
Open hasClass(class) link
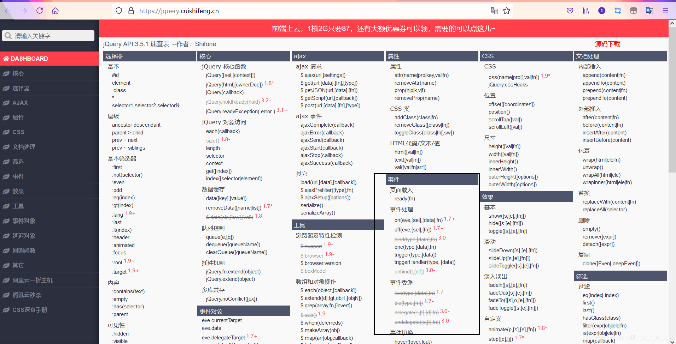tap(601, 318)
